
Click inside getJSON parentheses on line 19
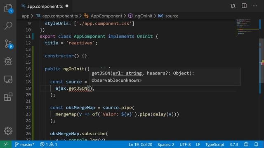coord(90,88)
